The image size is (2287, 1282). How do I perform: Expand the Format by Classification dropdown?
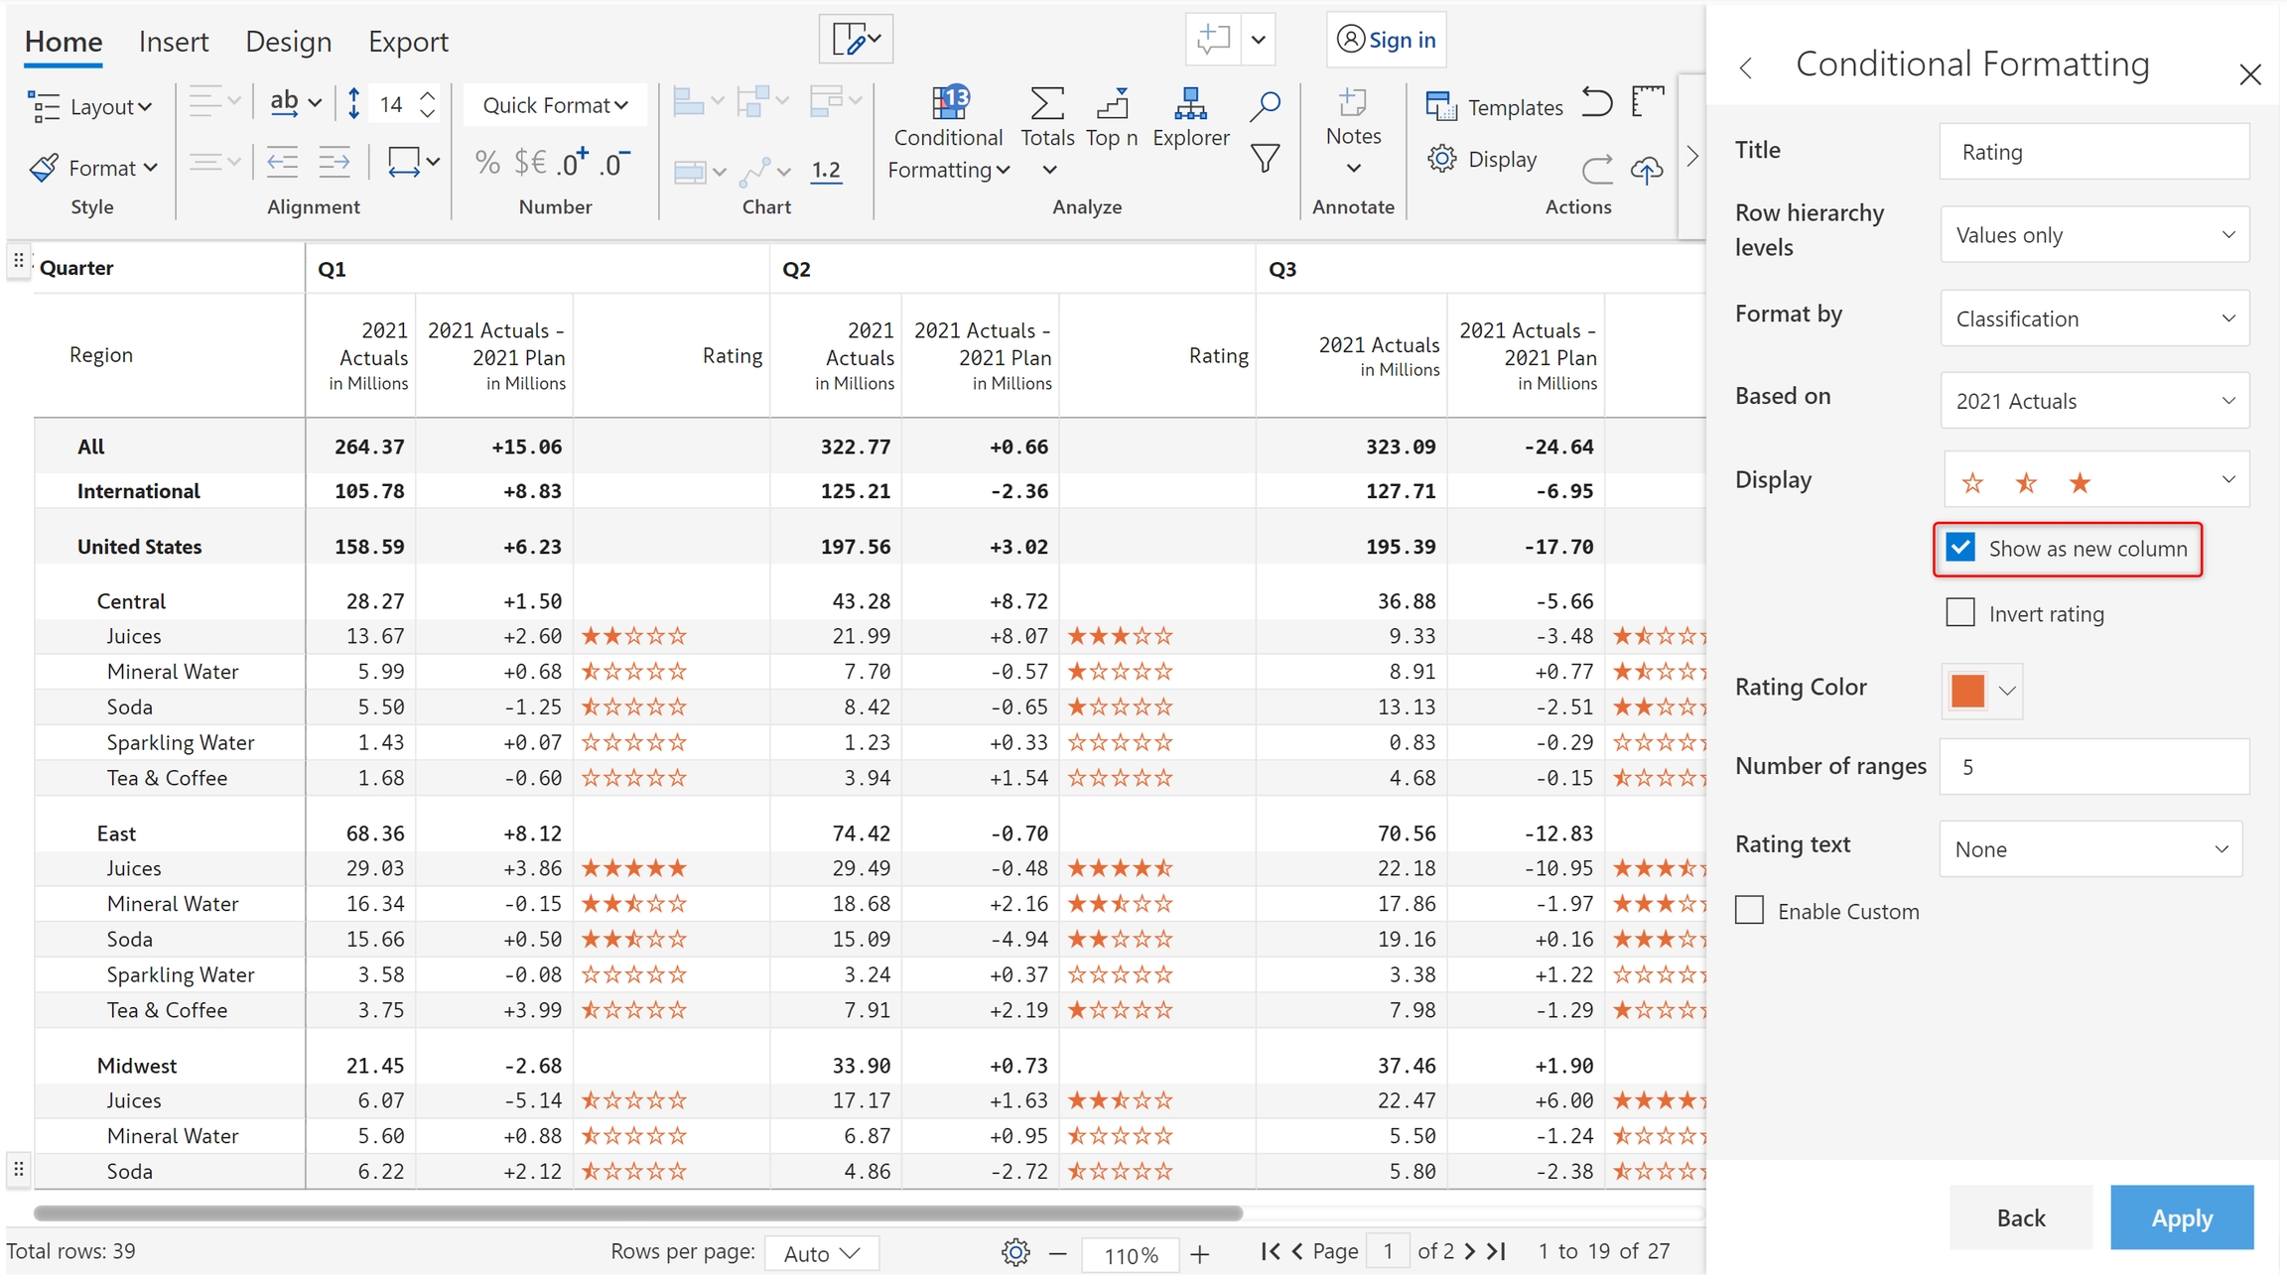[2094, 319]
